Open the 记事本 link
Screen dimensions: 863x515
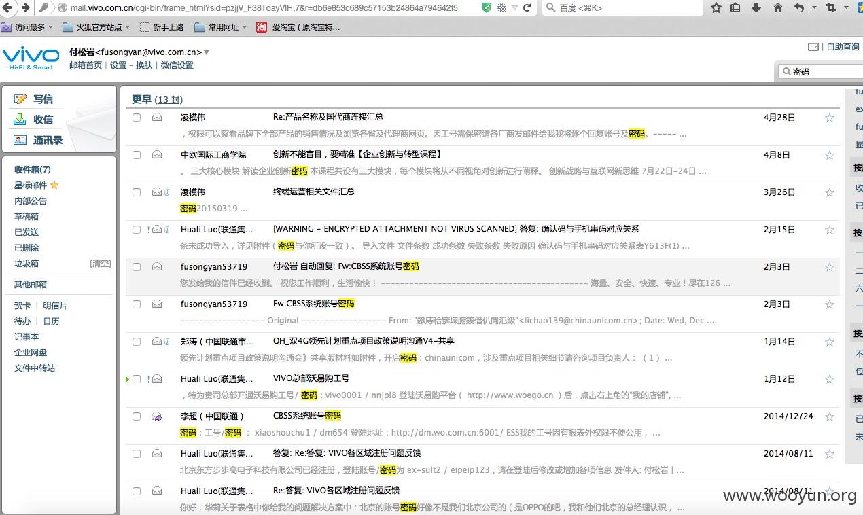pyautogui.click(x=27, y=337)
